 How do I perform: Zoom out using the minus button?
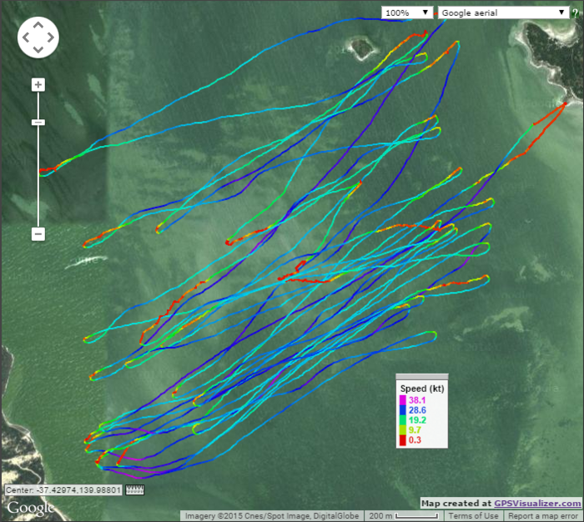click(x=38, y=234)
